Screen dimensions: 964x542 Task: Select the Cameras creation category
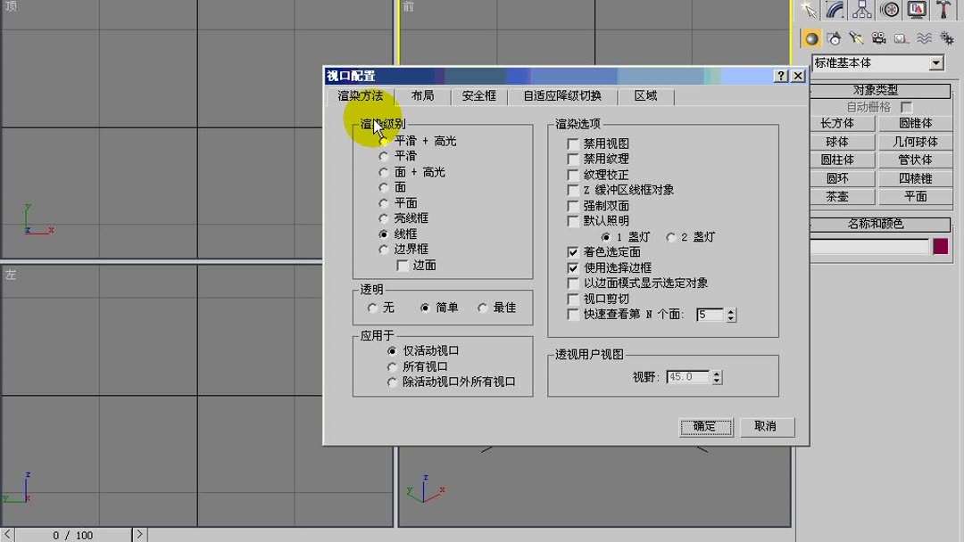point(878,38)
